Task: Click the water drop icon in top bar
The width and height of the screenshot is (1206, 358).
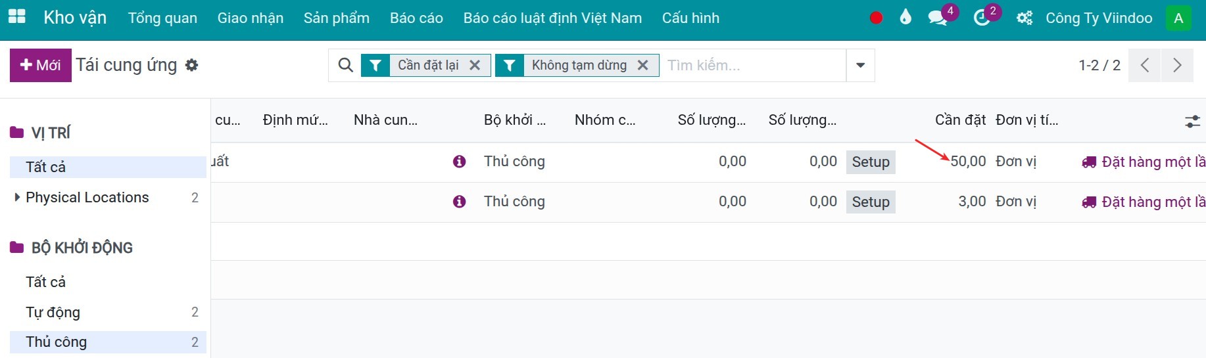Action: click(x=905, y=18)
